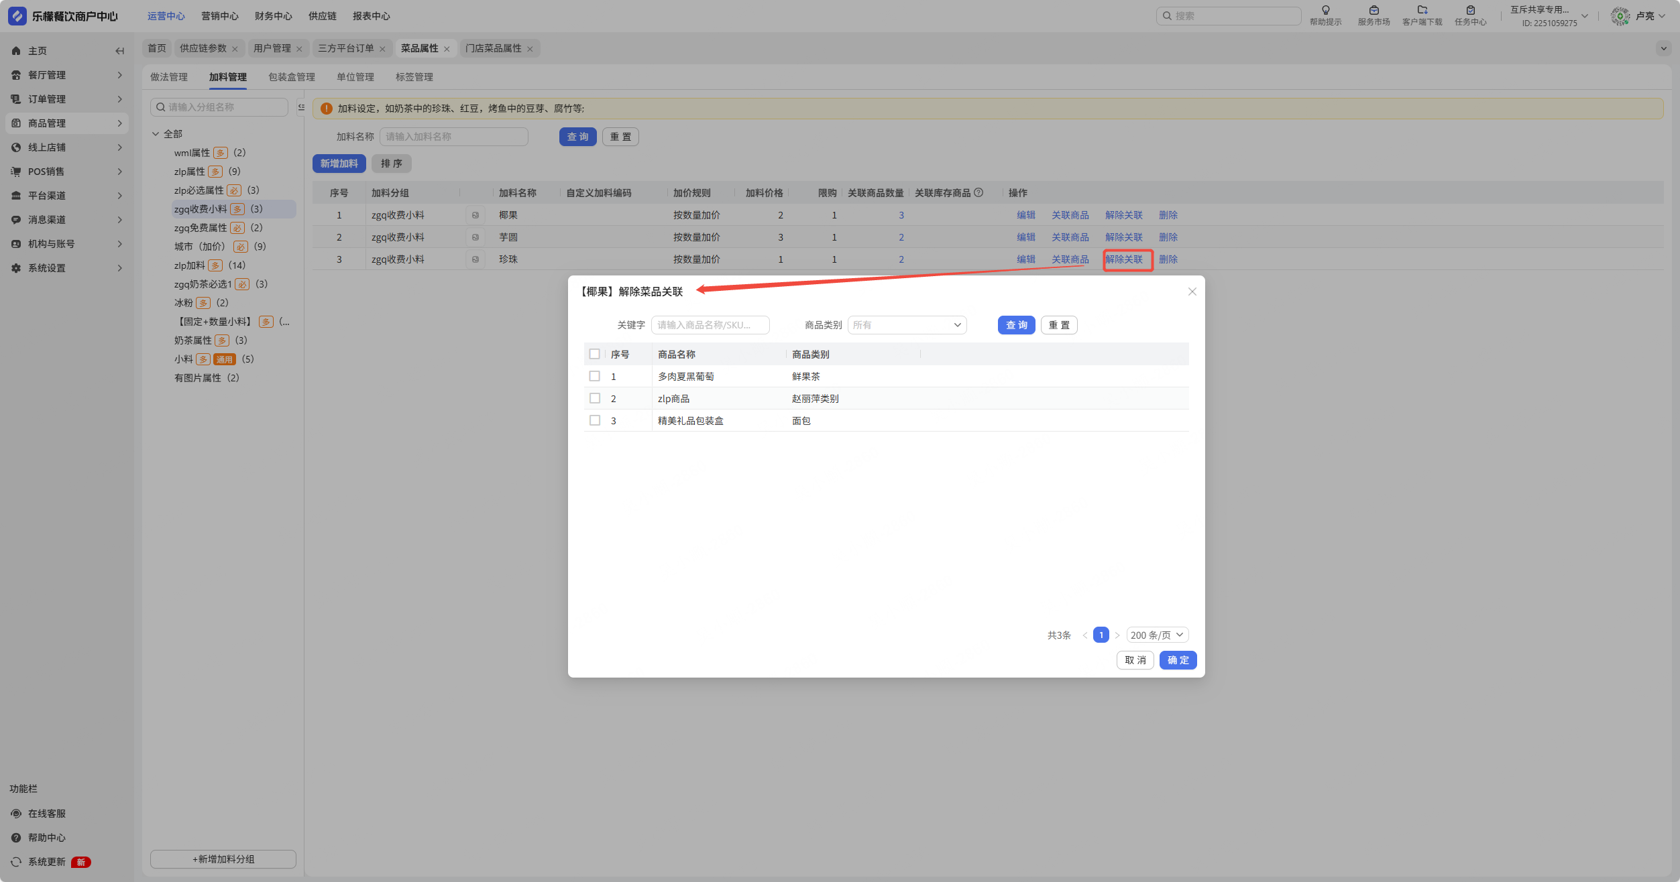Toggle the select-all checkbox in dialog header
Viewport: 1680px width, 882px height.
click(594, 354)
